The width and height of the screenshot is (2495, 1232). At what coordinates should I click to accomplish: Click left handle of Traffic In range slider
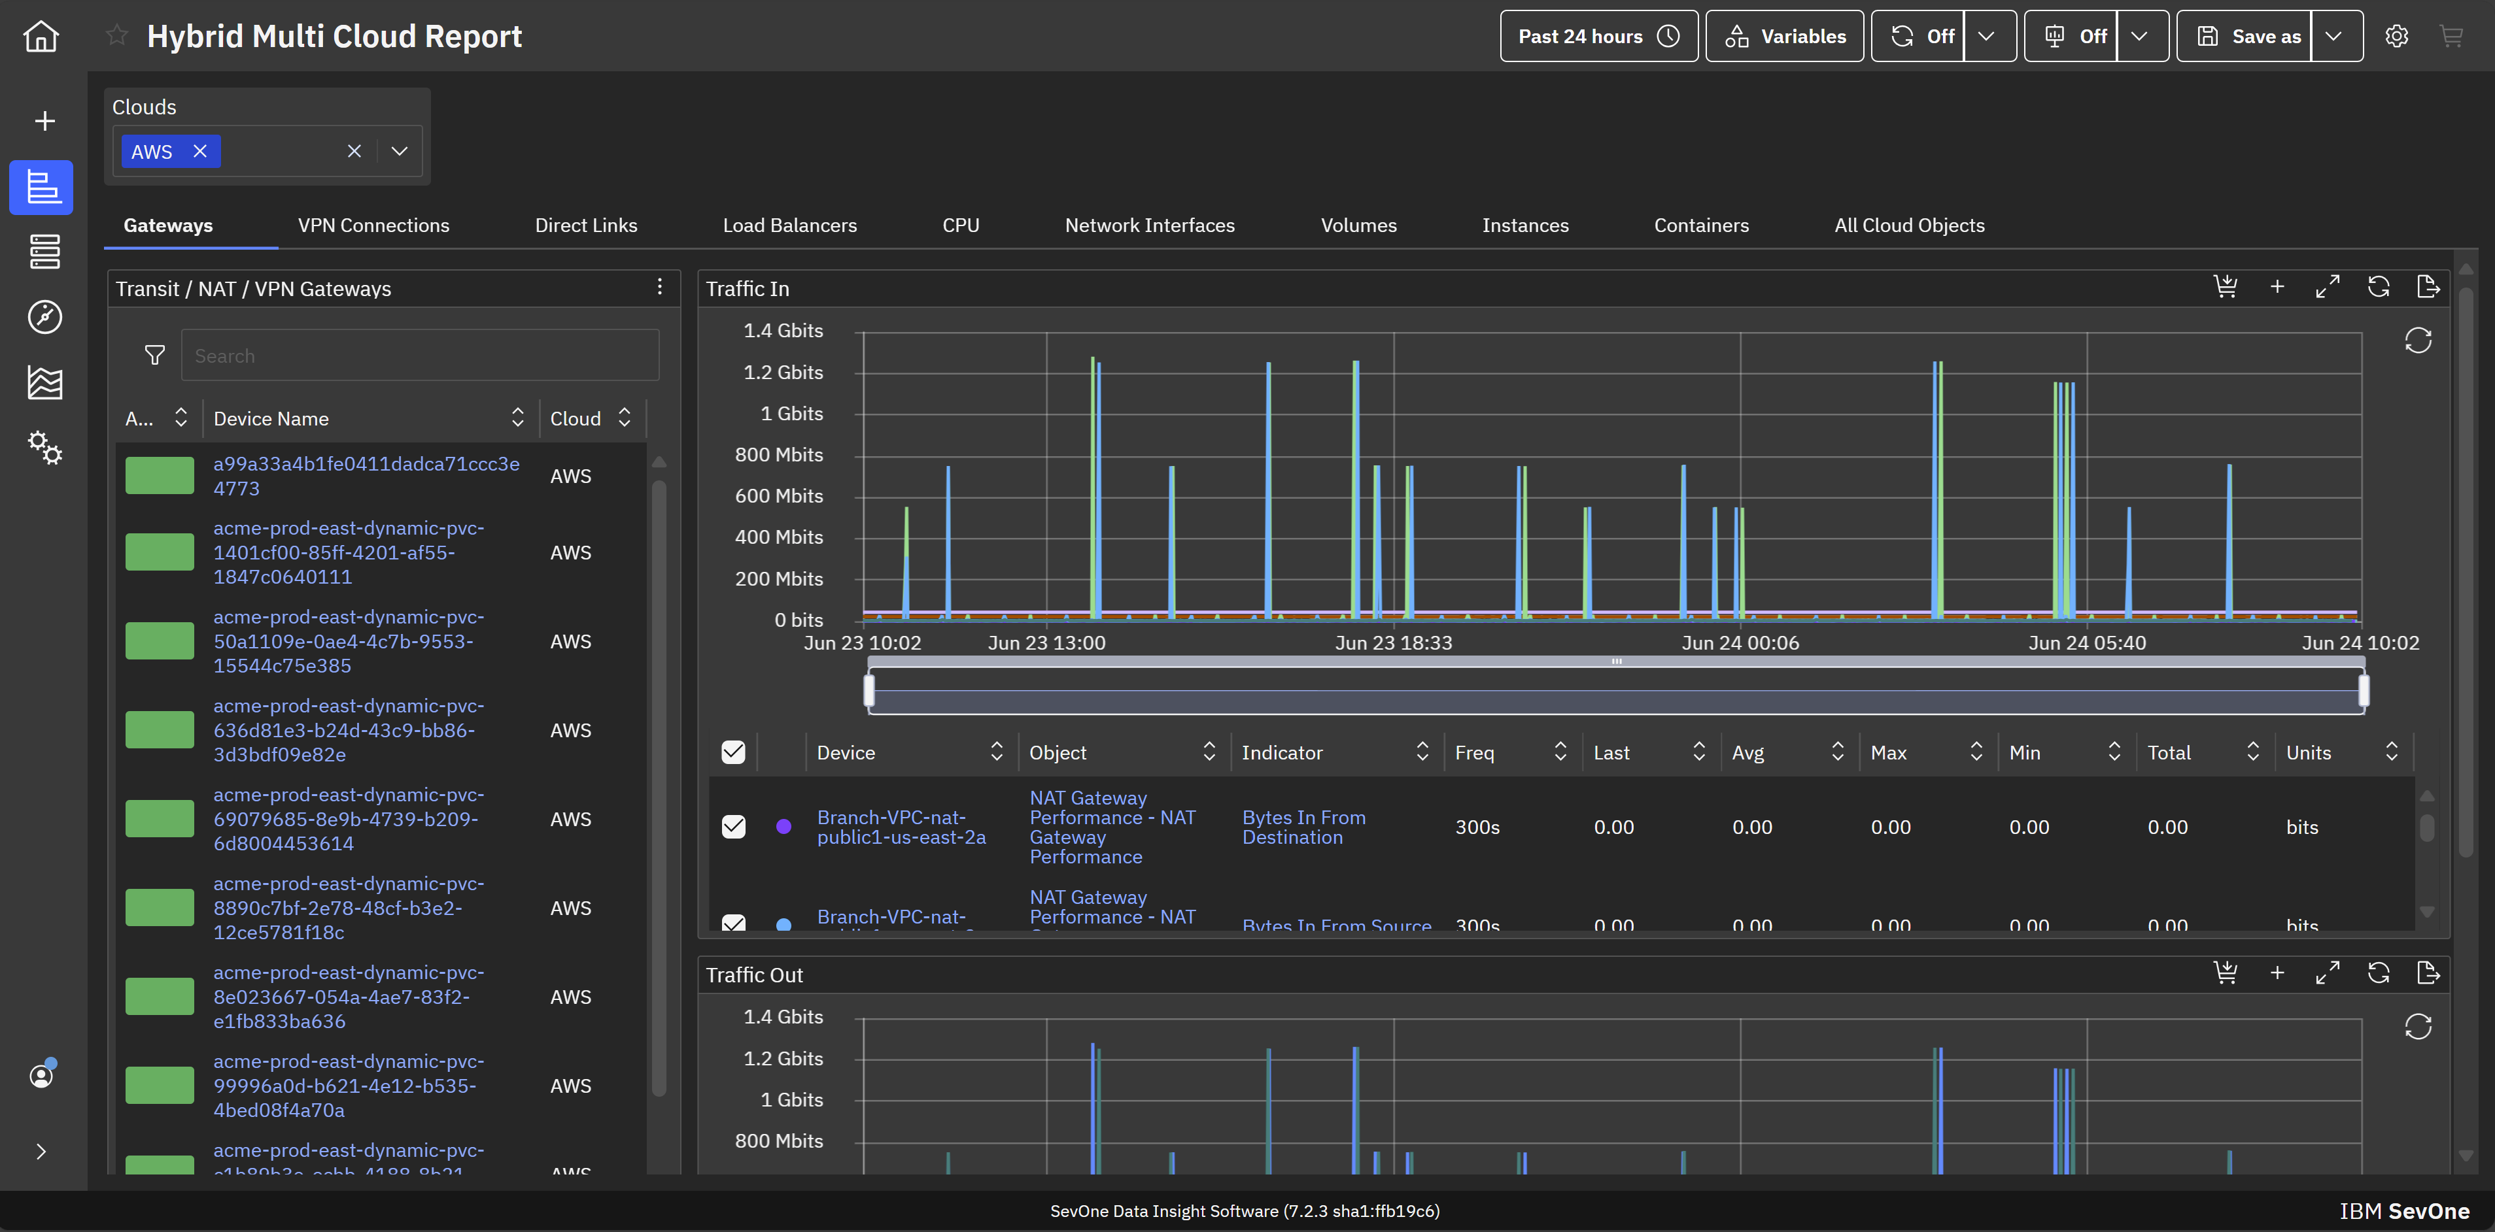pyautogui.click(x=869, y=690)
